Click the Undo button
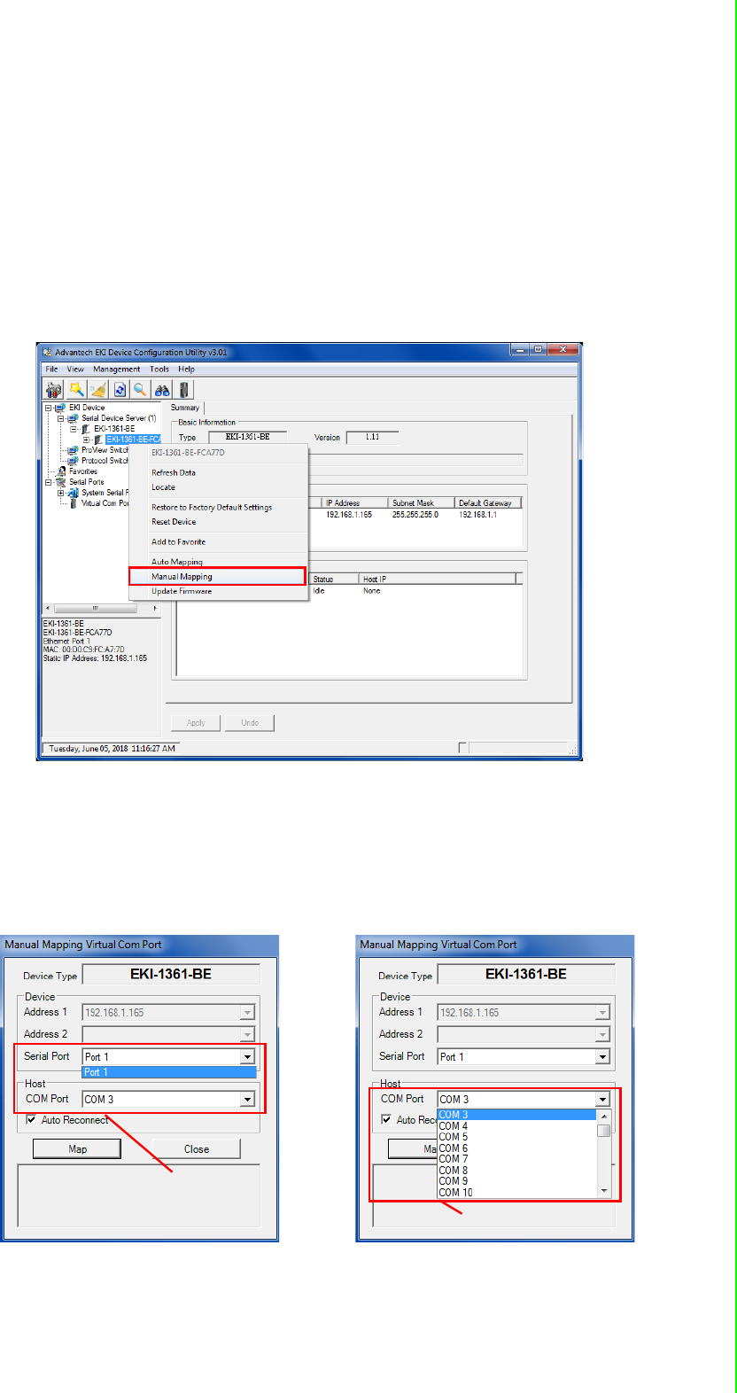 [250, 723]
